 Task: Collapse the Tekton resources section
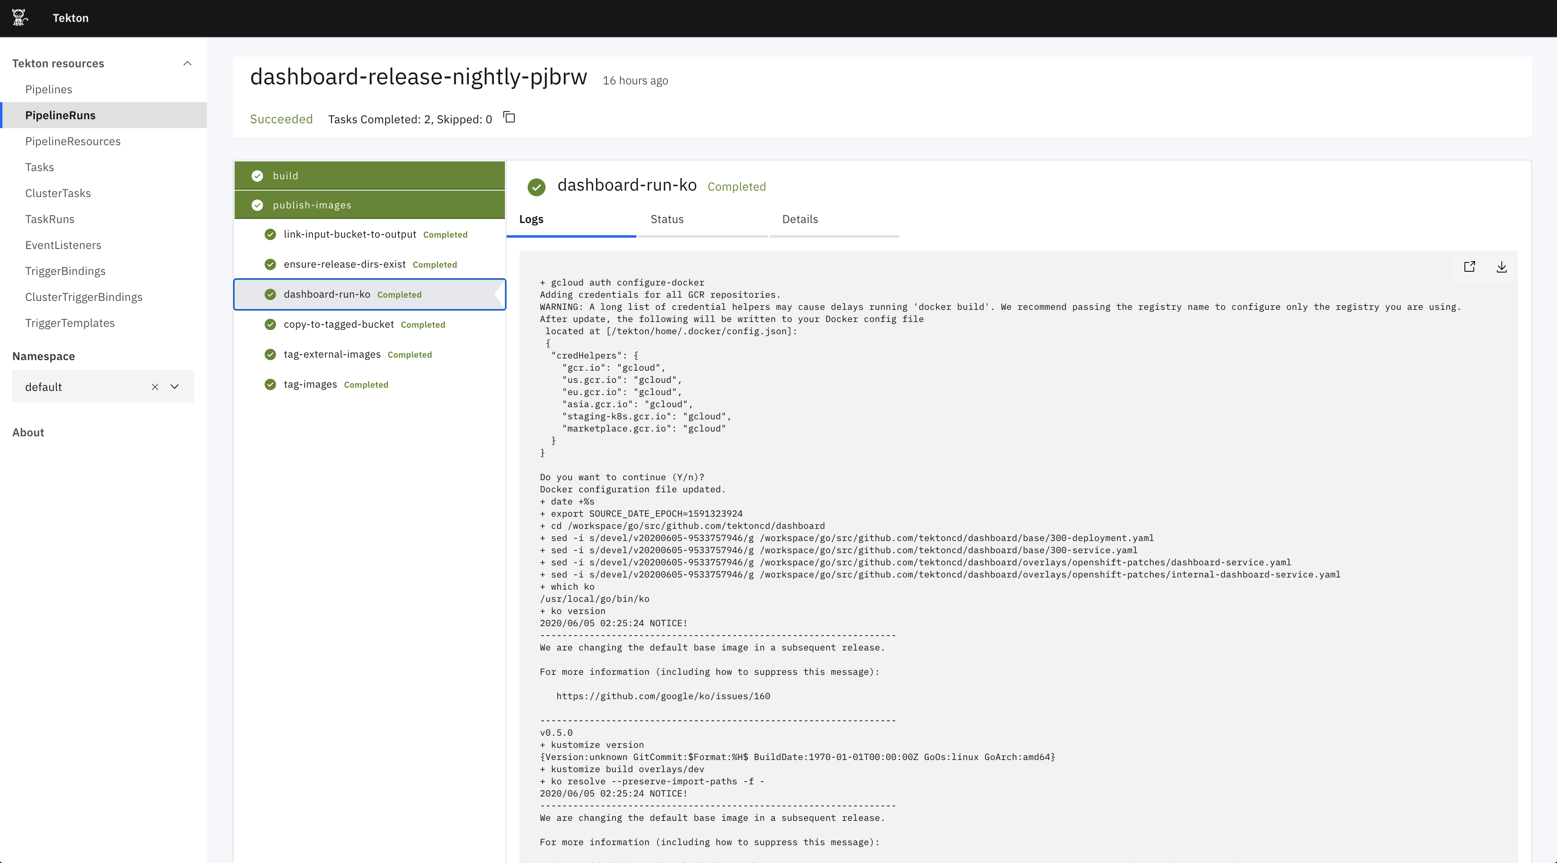click(188, 63)
